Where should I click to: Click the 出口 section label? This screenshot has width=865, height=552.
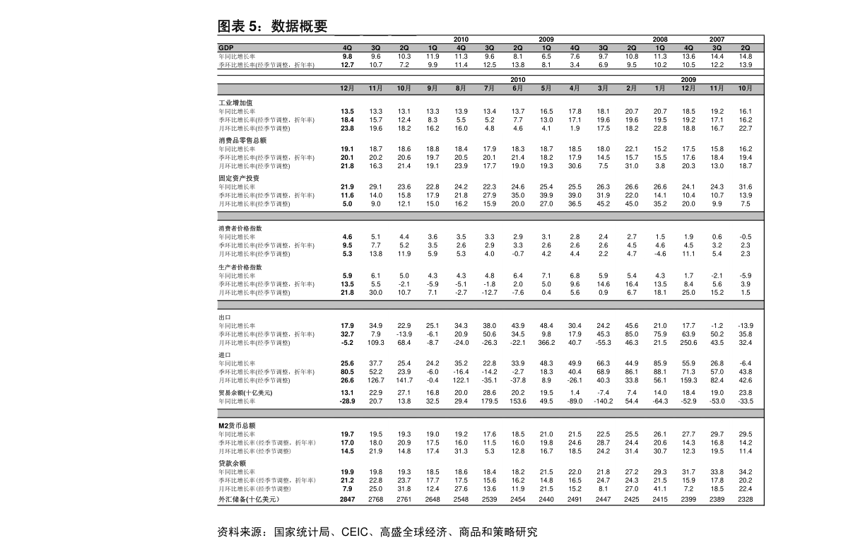[225, 318]
